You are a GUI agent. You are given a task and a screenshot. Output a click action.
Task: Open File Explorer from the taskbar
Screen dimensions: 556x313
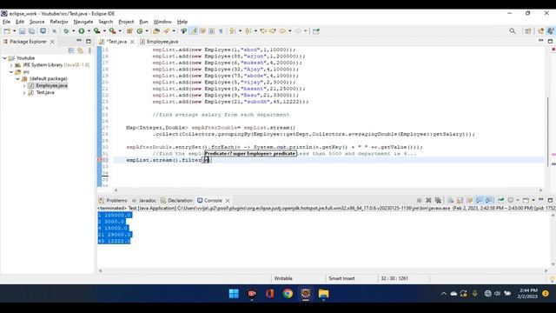point(323,294)
